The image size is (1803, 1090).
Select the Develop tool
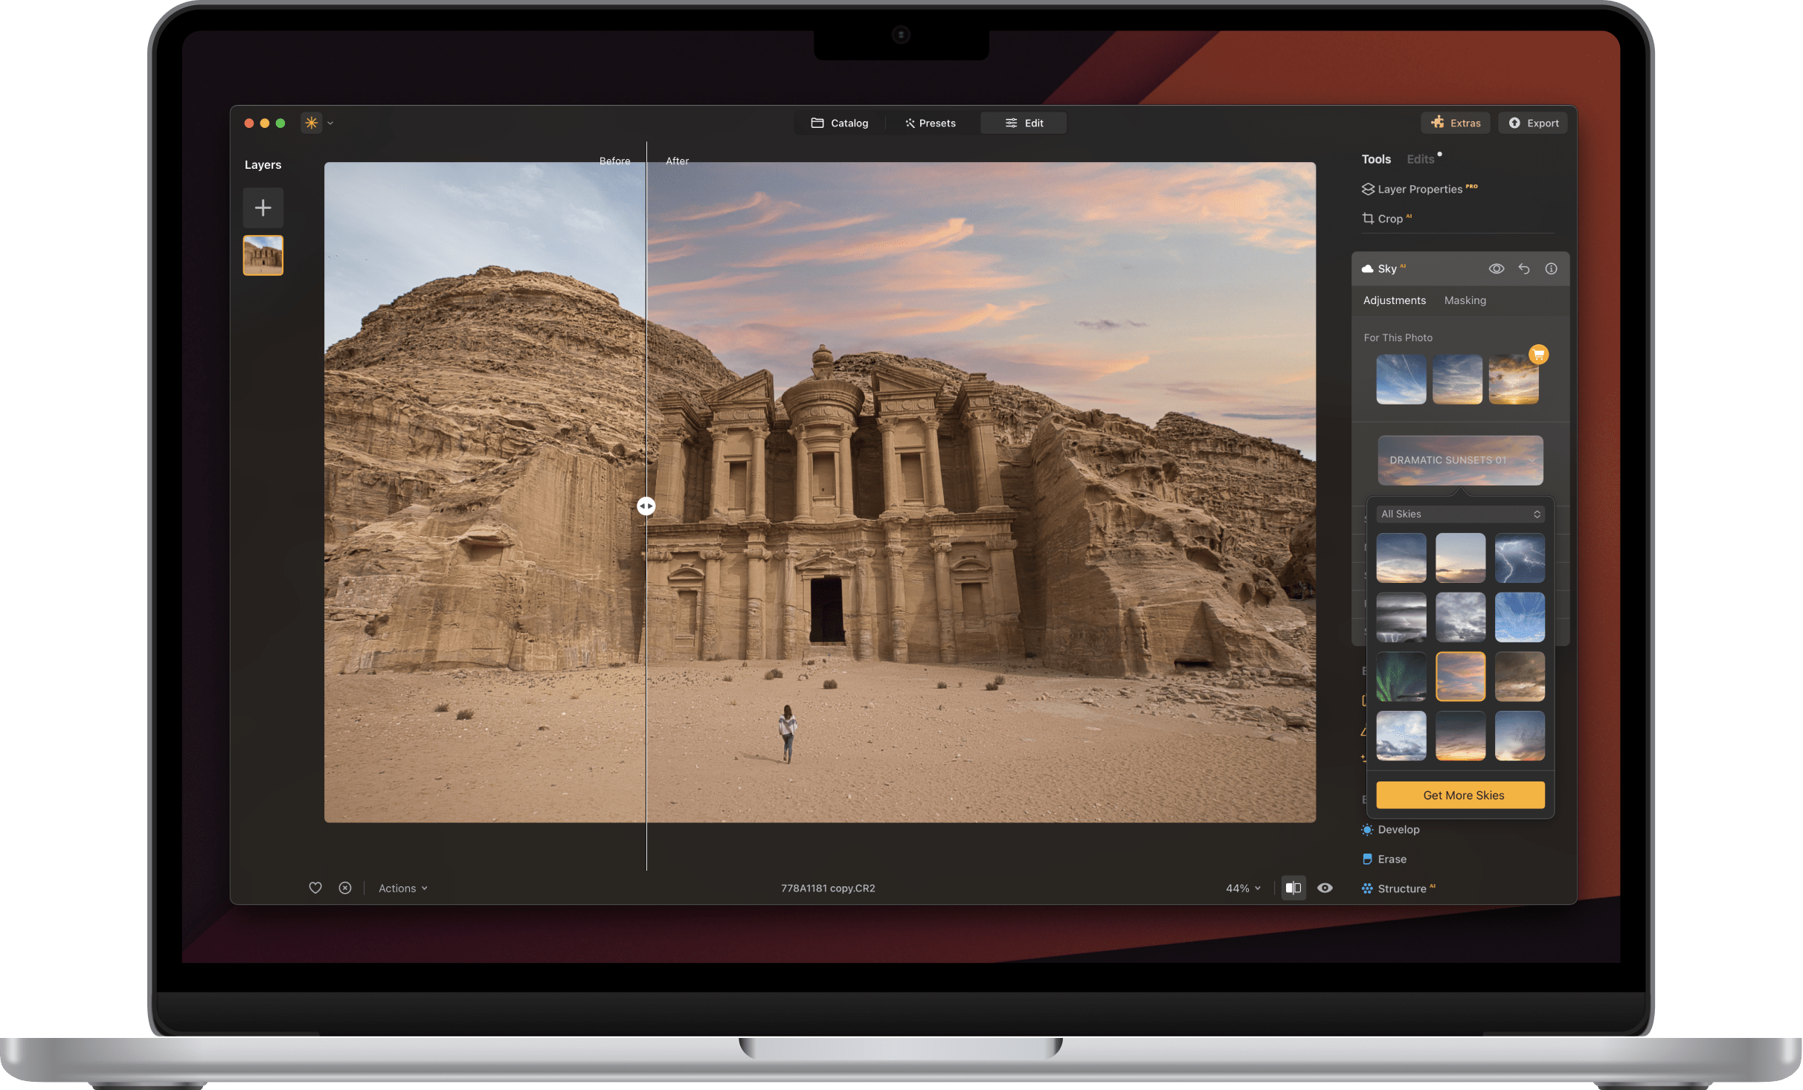1398,829
